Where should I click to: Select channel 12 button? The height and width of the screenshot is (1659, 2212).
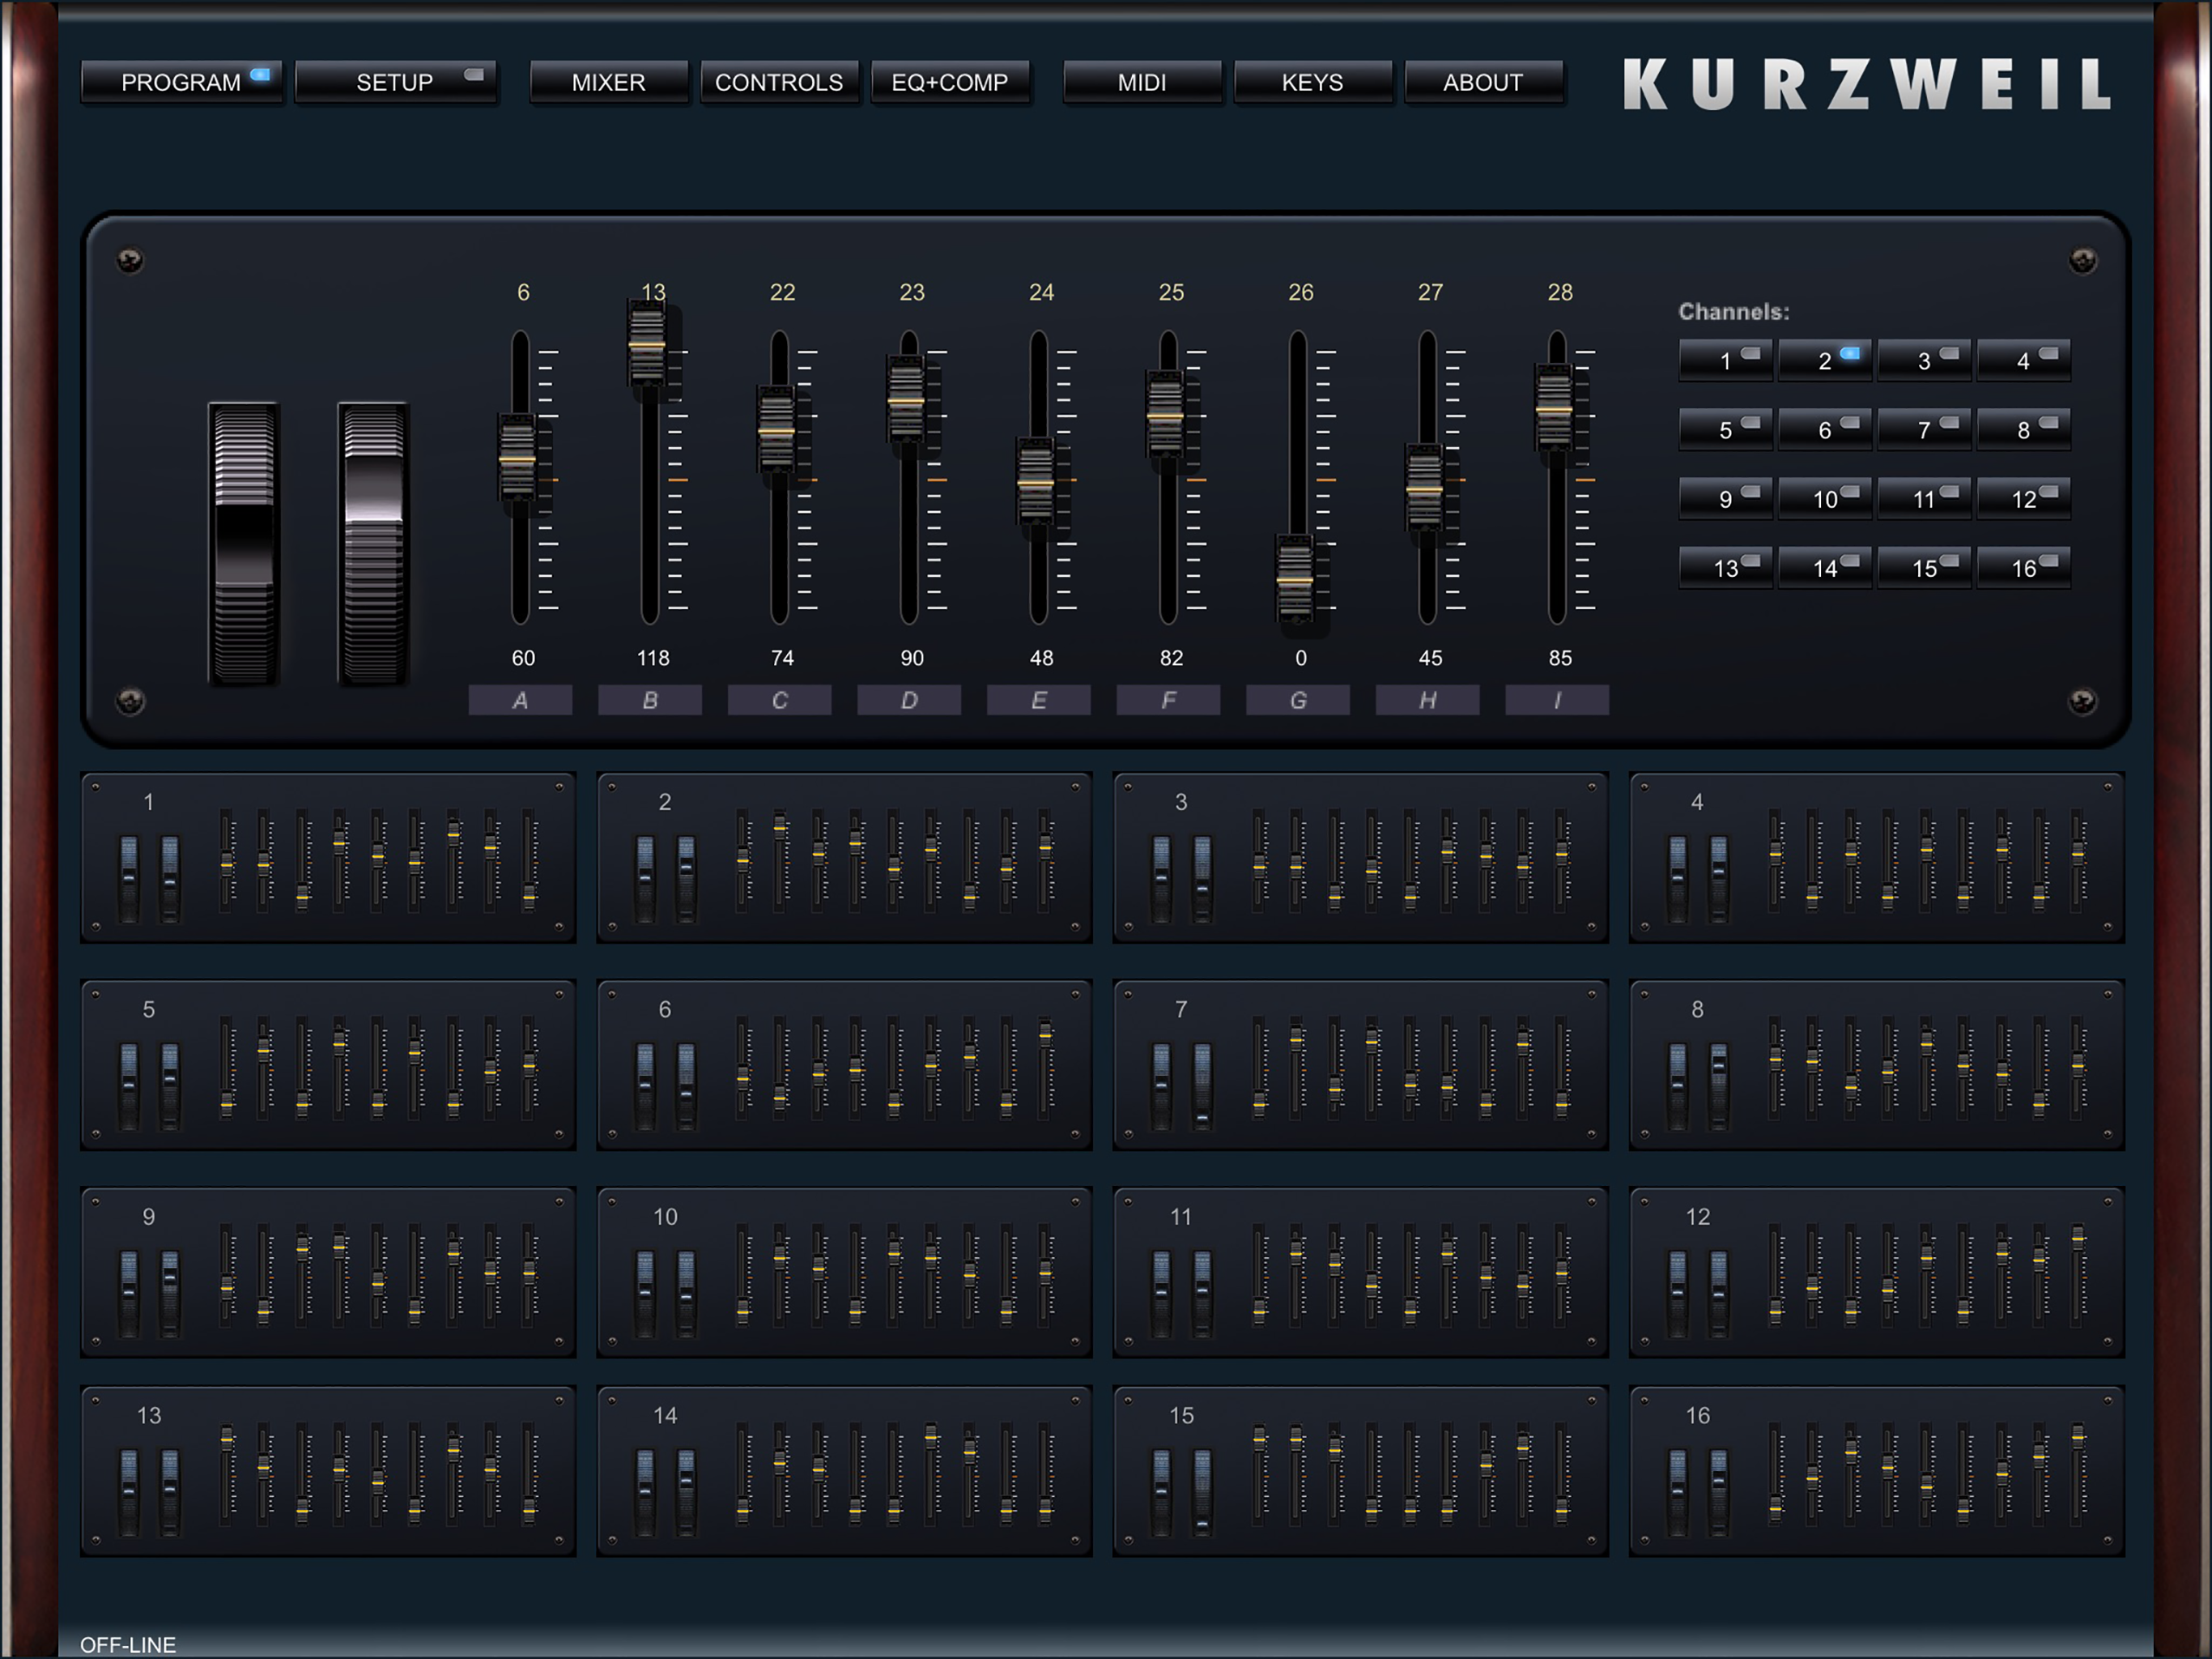pyautogui.click(x=2023, y=498)
